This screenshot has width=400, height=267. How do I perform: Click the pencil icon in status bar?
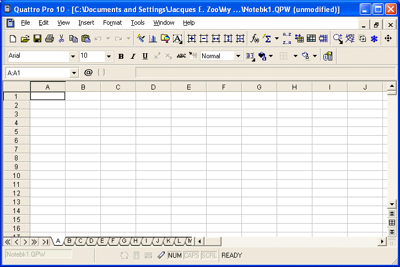click(x=161, y=255)
